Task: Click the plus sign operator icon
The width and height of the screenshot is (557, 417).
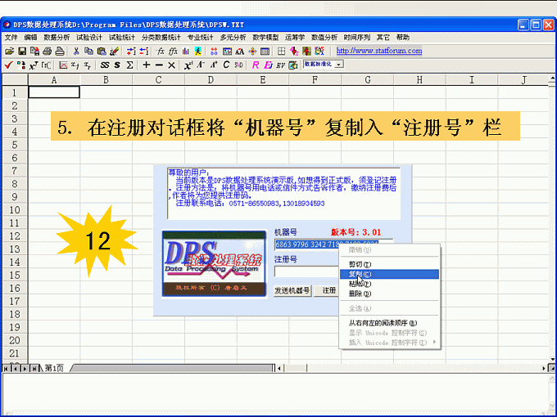Action: pyautogui.click(x=146, y=65)
